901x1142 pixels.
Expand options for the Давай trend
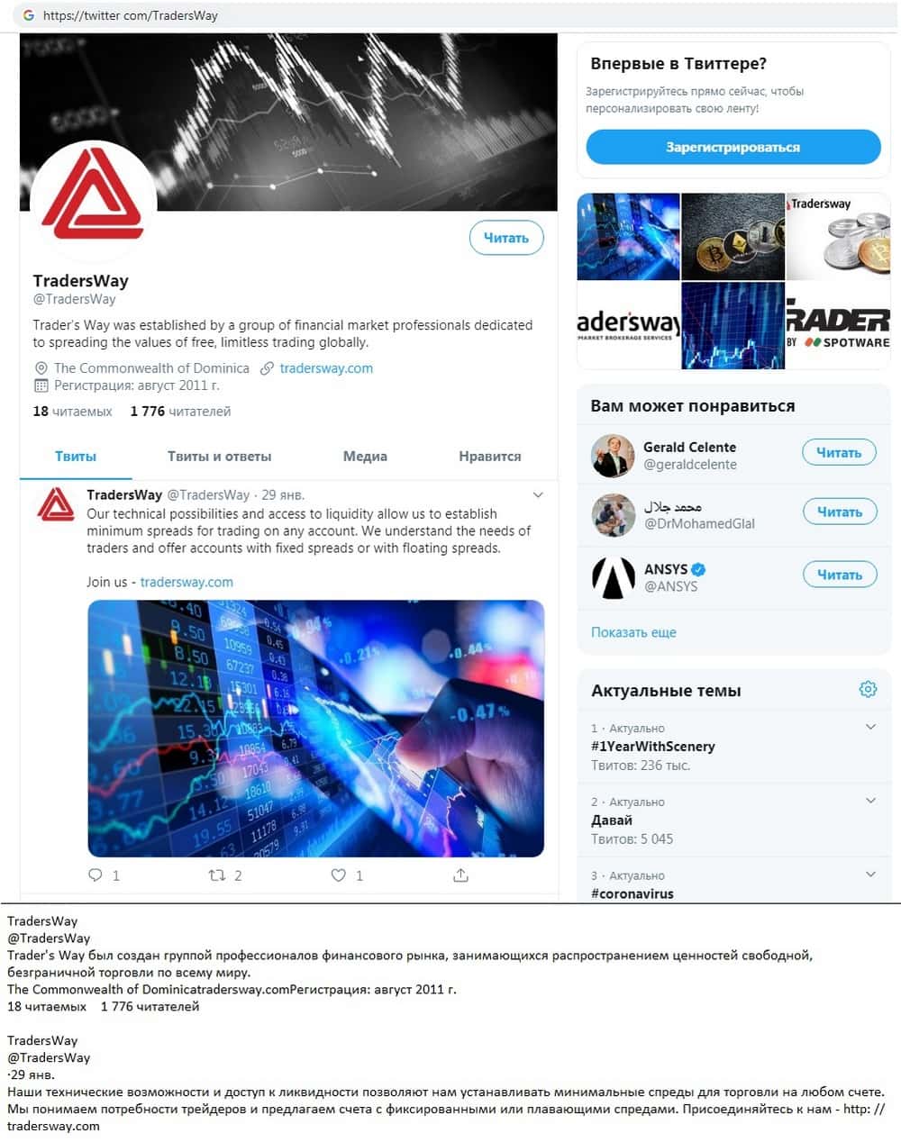click(x=870, y=801)
